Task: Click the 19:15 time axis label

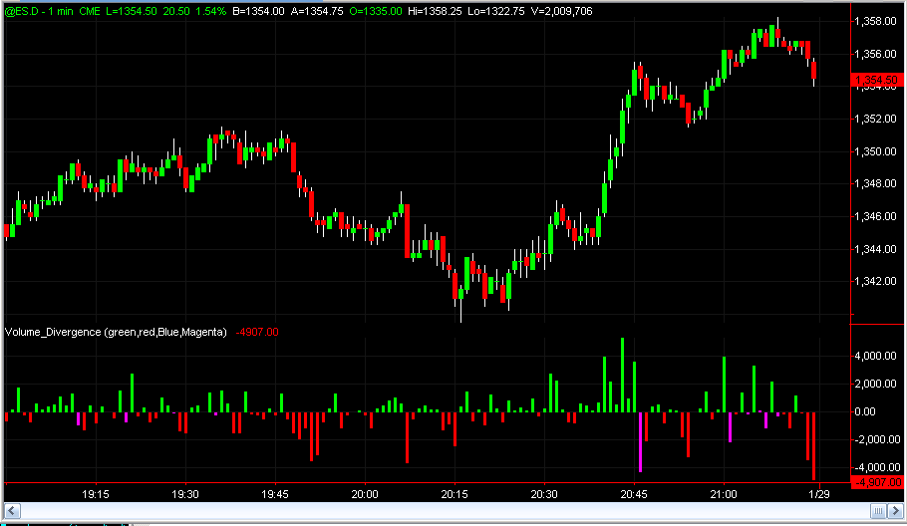Action: 96,494
